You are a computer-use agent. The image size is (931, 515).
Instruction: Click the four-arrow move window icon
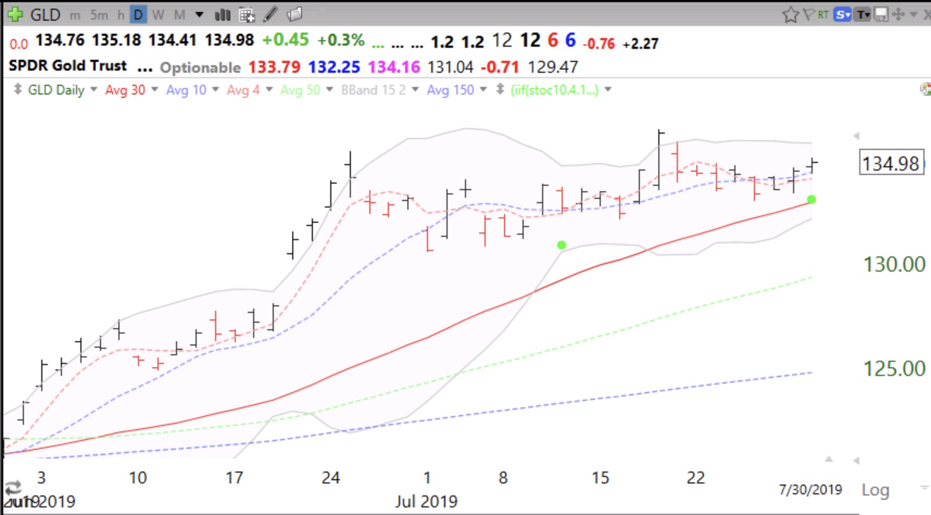(898, 15)
